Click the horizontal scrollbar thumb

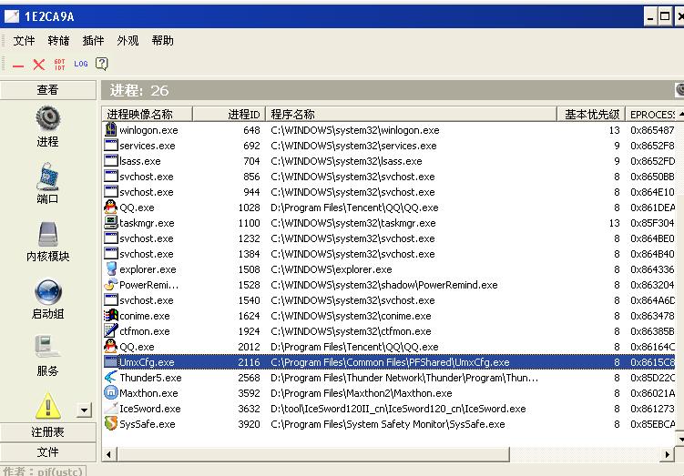coord(311,455)
